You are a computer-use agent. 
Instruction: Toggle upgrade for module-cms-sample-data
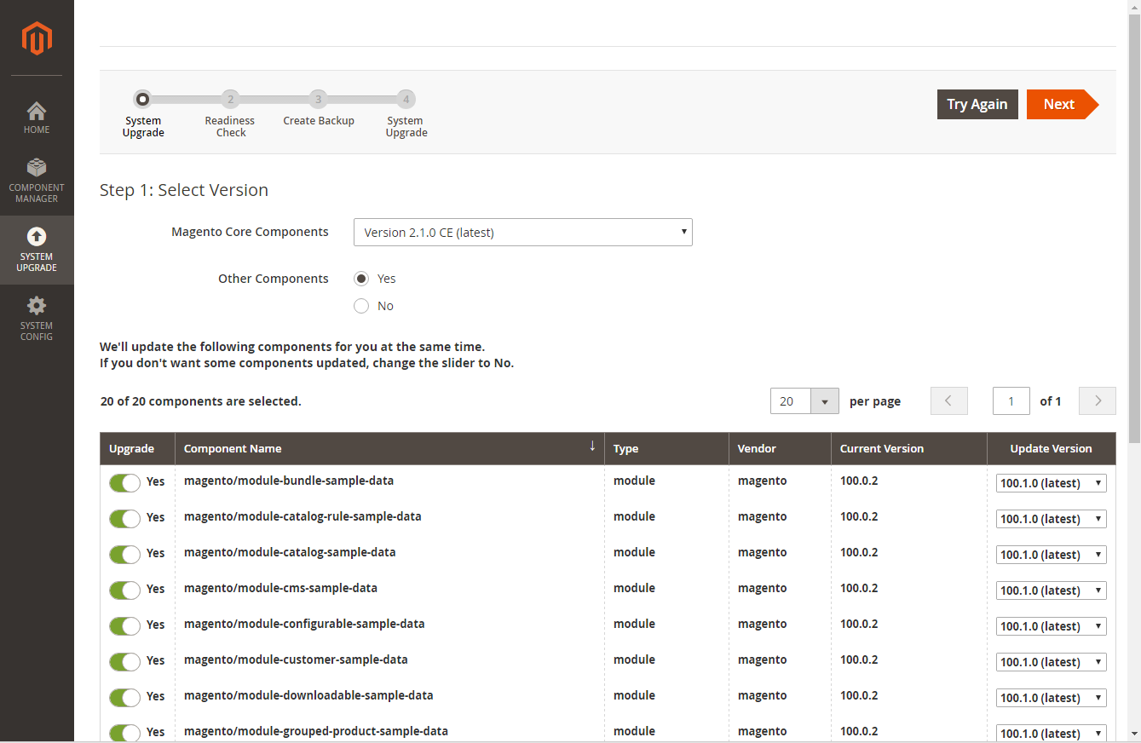point(124,590)
